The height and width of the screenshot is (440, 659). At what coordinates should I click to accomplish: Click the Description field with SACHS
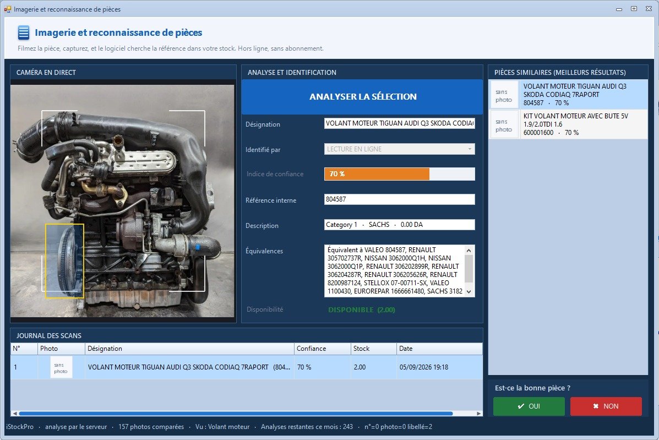tap(399, 225)
